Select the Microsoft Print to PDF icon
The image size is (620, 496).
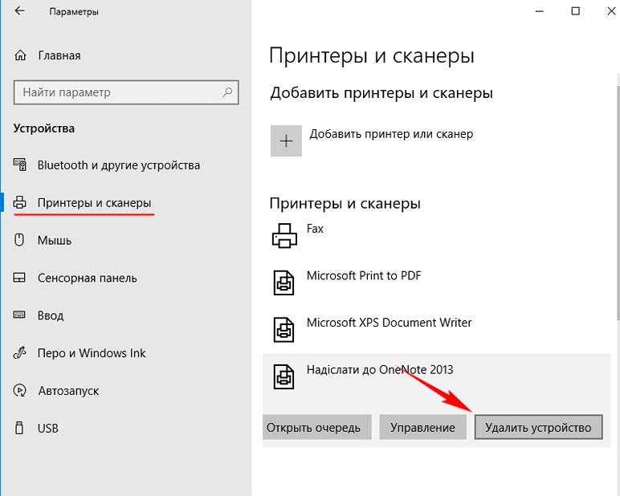click(x=285, y=282)
